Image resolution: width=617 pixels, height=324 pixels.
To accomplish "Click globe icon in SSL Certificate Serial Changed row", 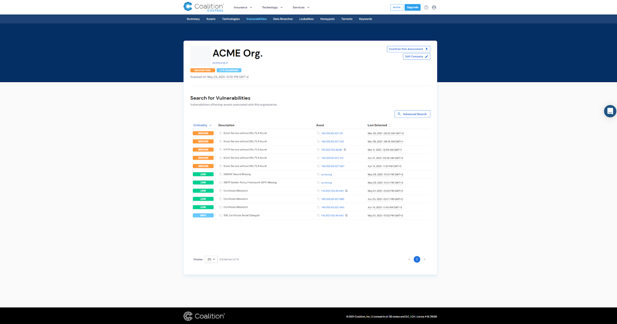I will [x=346, y=215].
